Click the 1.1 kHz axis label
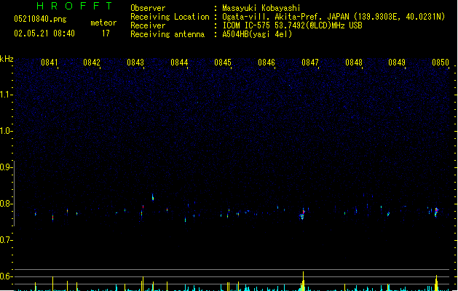 (6, 95)
